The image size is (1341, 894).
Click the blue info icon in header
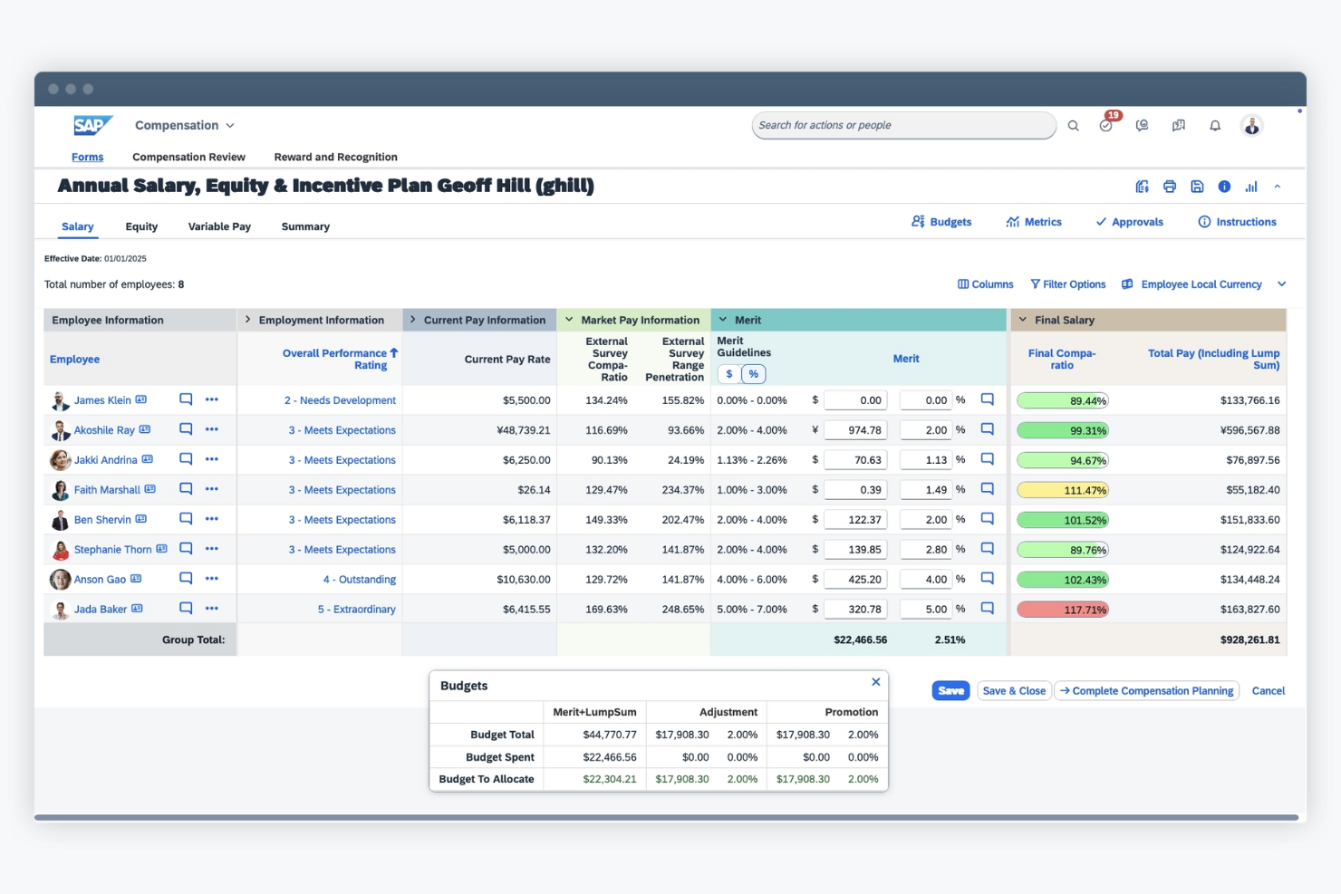tap(1224, 187)
